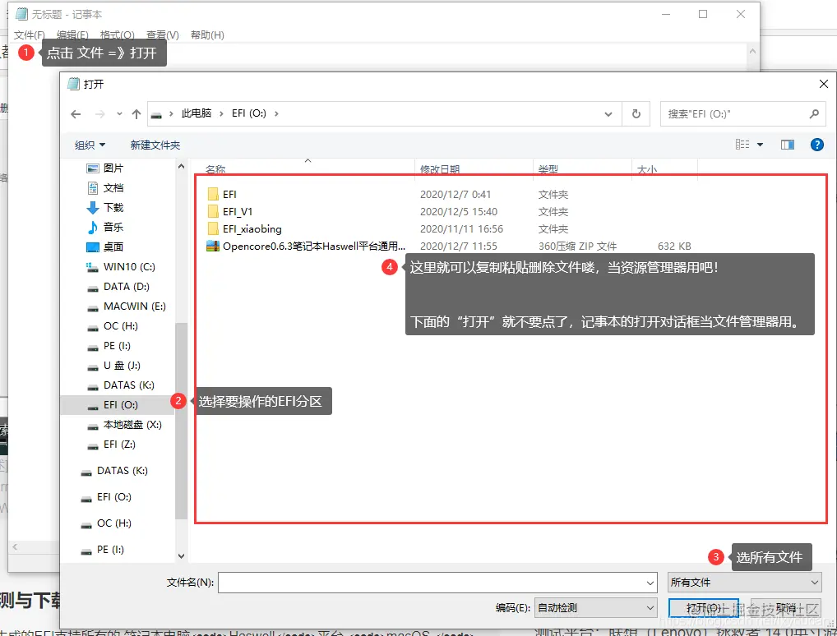
Task: Open the 所有文件 file type dropdown
Action: click(745, 583)
